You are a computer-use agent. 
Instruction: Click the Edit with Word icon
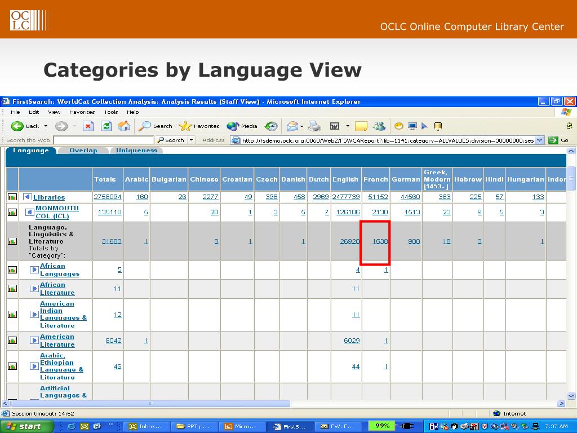tap(335, 126)
